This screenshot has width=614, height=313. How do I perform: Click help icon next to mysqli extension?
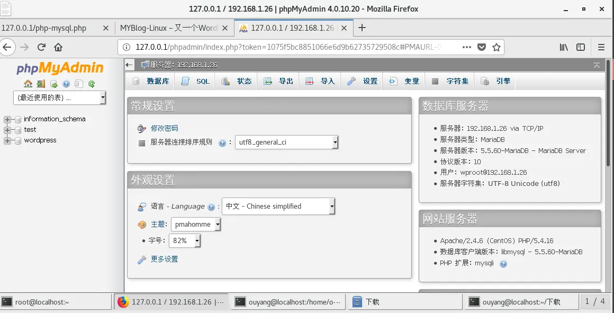[x=503, y=264]
